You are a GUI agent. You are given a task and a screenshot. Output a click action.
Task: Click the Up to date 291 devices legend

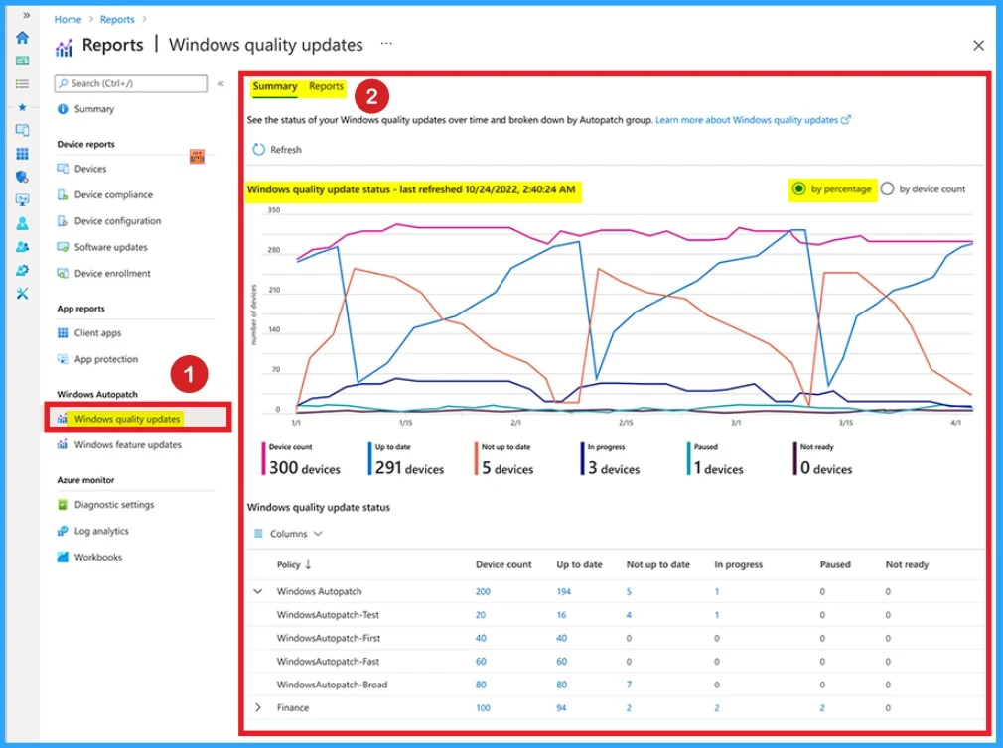406,460
